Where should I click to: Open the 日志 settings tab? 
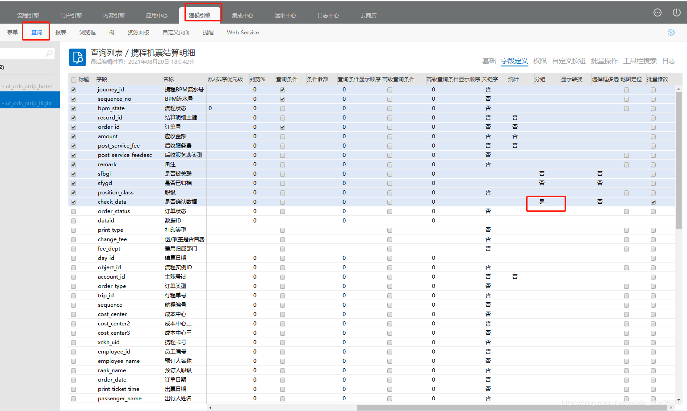pos(669,61)
